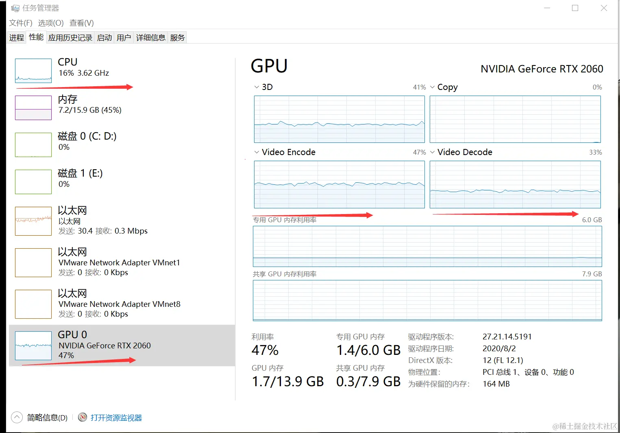This screenshot has height=433, width=620.
Task: Open the 以太网 Ethernet performance graph
Action: coord(33,221)
